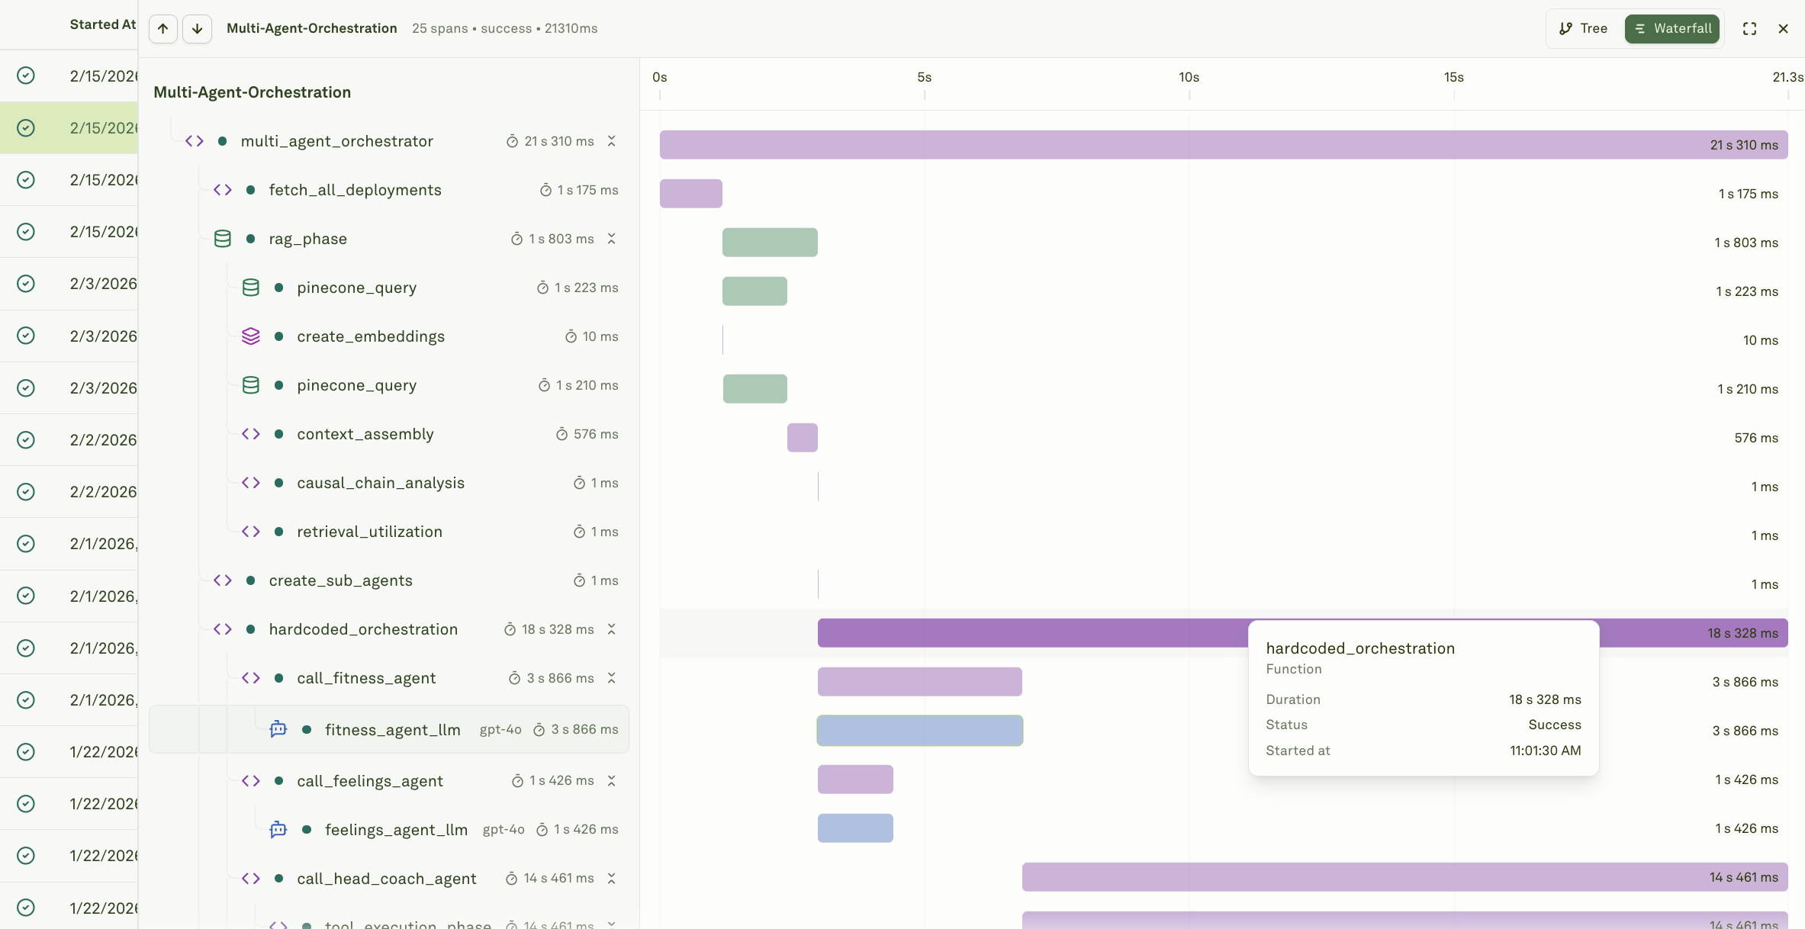Select the highlighted 2/15/2026 trace row
The image size is (1805, 929).
pyautogui.click(x=69, y=128)
